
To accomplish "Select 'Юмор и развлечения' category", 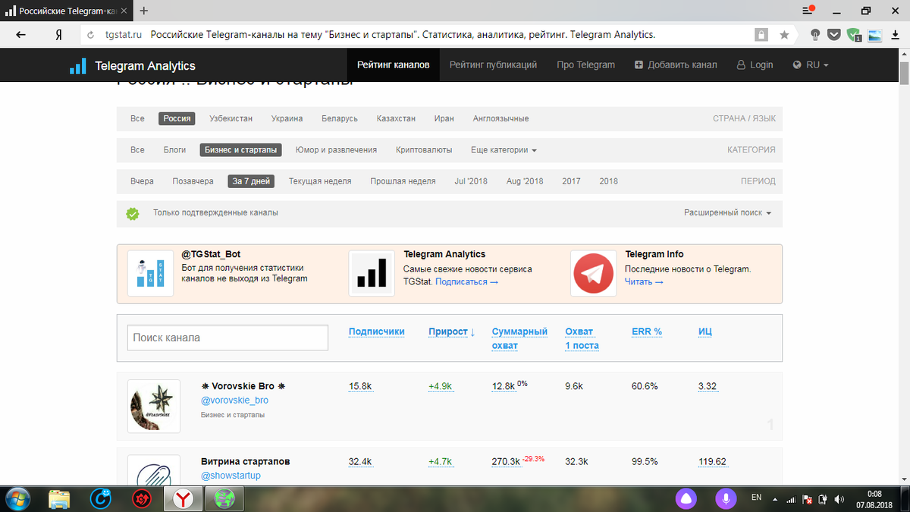I will click(x=336, y=150).
